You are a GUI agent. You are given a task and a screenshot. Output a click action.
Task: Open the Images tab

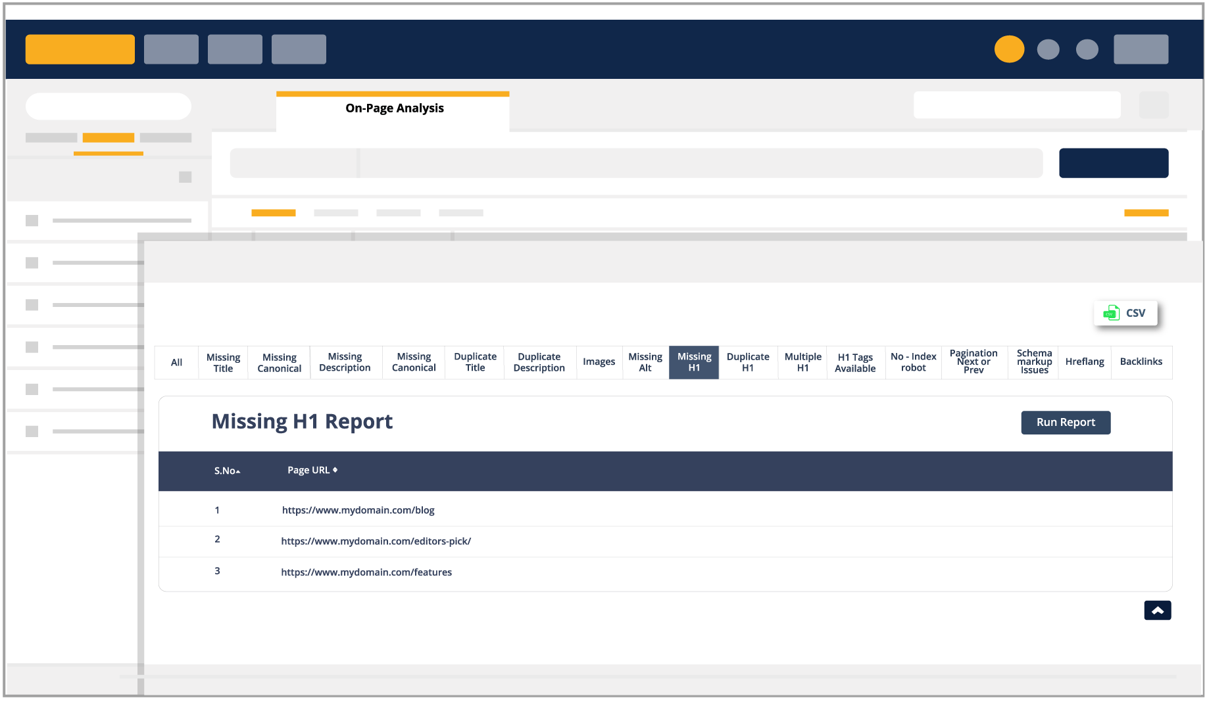[599, 362]
